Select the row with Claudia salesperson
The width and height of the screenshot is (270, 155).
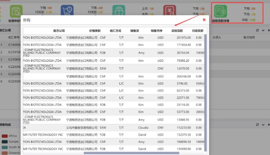click(114, 128)
